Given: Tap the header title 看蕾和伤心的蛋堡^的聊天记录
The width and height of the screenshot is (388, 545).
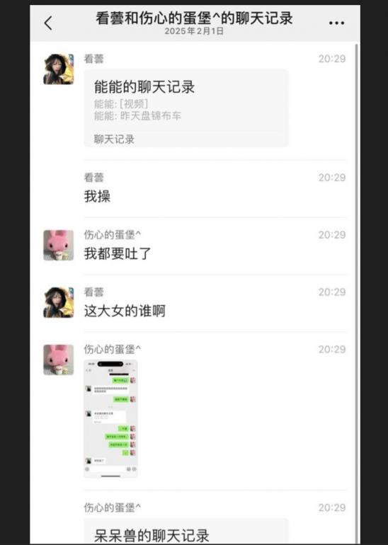Looking at the screenshot, I should (194, 18).
